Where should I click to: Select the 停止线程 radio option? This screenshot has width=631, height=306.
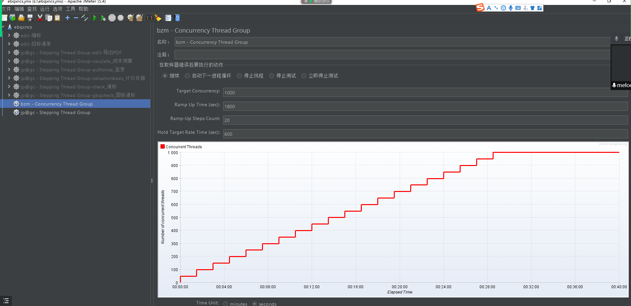(239, 76)
